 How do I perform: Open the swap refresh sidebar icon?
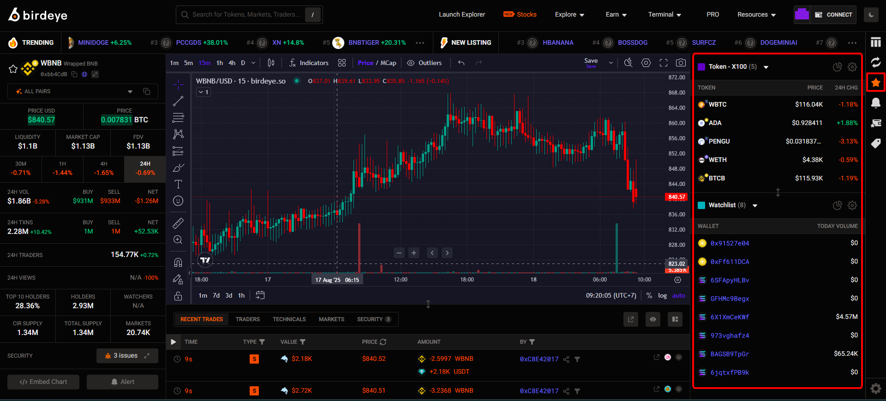tap(875, 62)
